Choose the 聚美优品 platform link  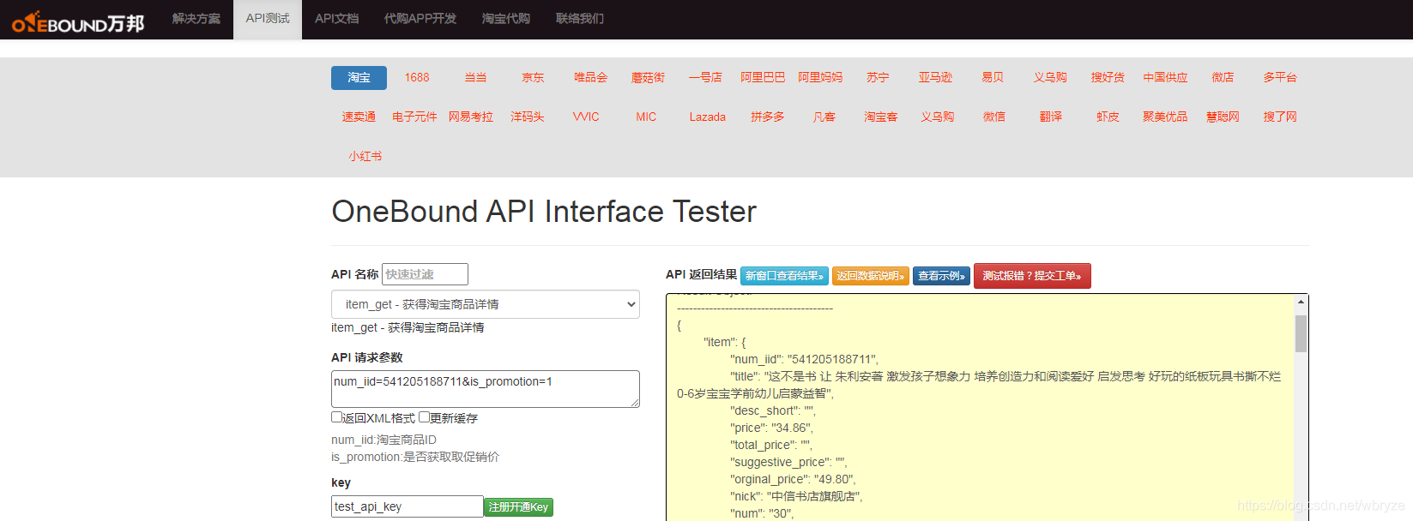point(1165,117)
